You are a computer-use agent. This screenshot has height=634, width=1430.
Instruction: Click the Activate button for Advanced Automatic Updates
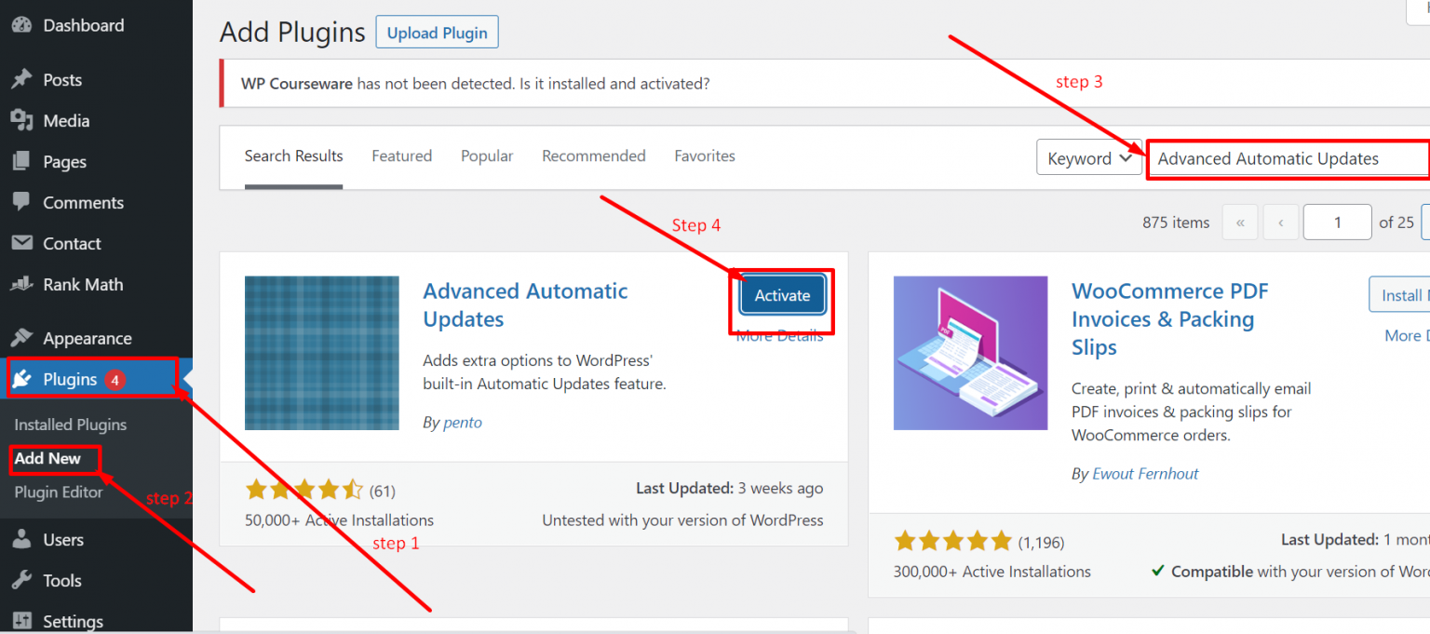(x=782, y=294)
